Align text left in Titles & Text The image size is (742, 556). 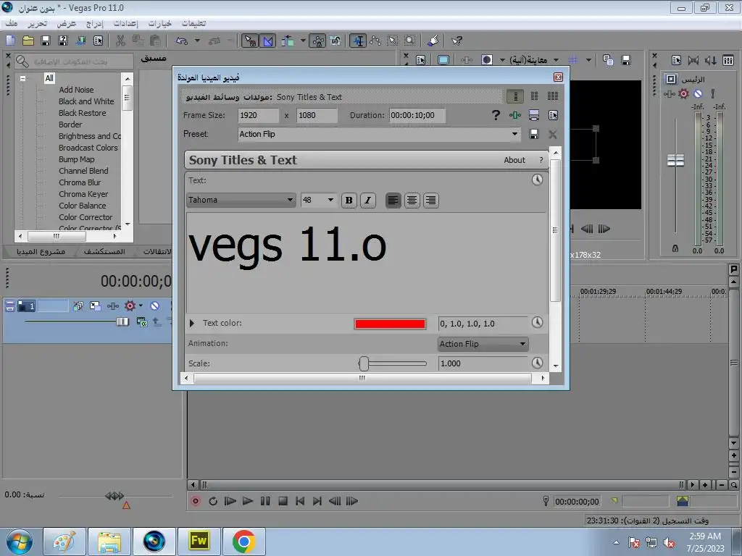coord(393,201)
